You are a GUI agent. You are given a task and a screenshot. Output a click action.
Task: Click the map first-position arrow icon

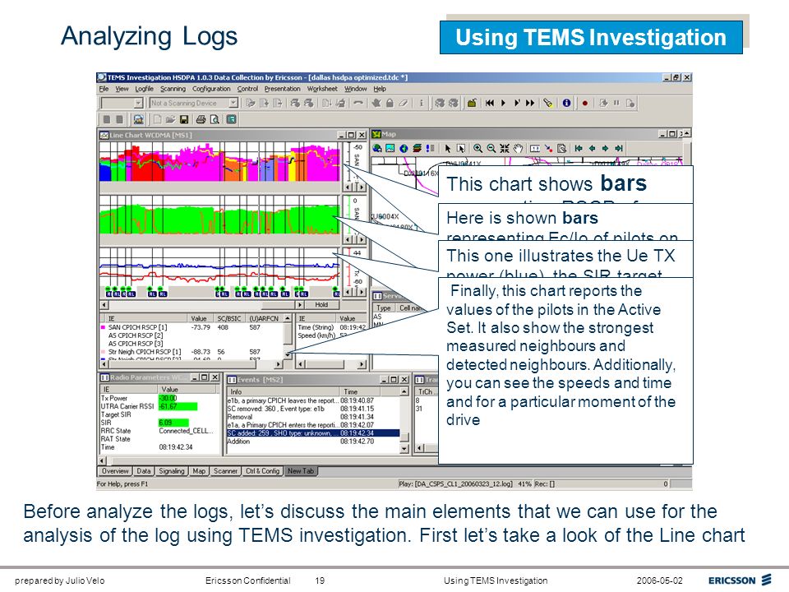pos(579,149)
